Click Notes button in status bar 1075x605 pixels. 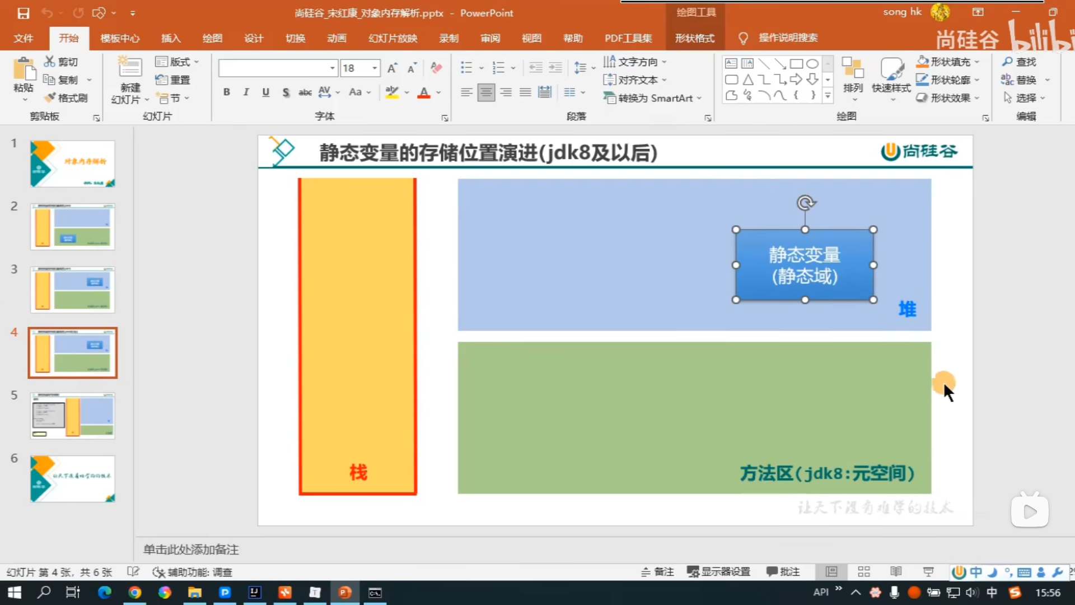click(657, 572)
